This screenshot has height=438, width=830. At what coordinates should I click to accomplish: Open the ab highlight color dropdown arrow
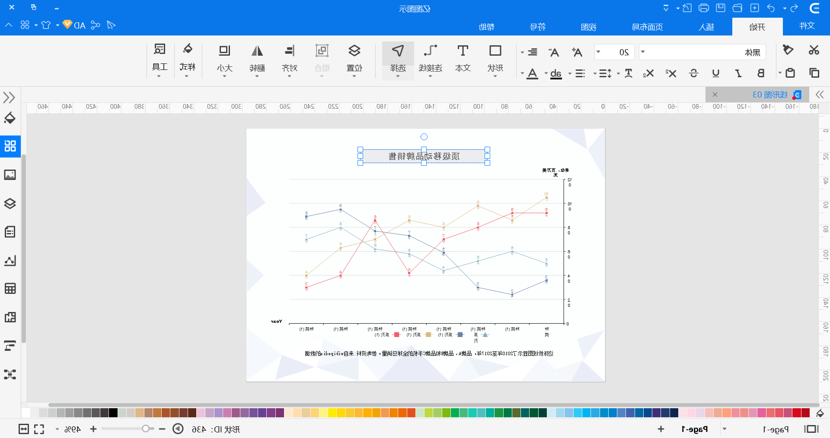pos(546,73)
